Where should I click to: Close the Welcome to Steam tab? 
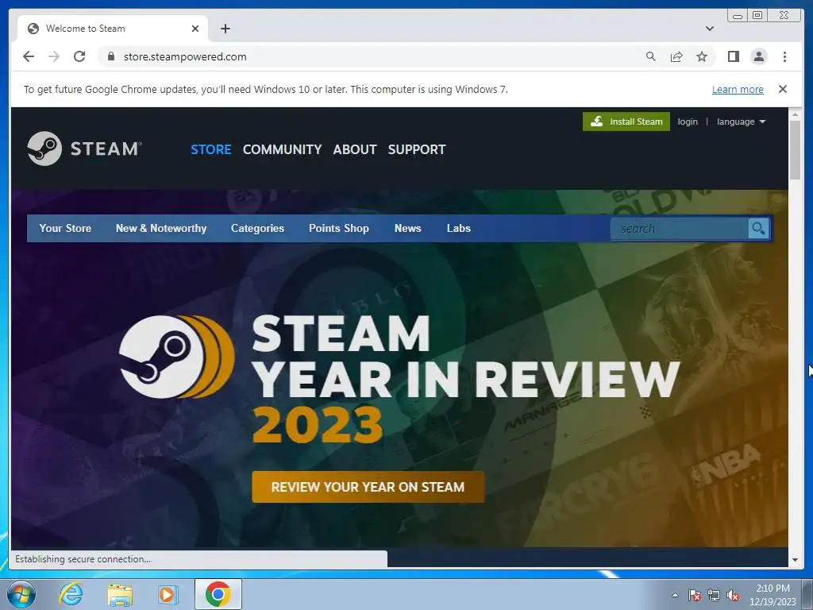[x=195, y=29]
